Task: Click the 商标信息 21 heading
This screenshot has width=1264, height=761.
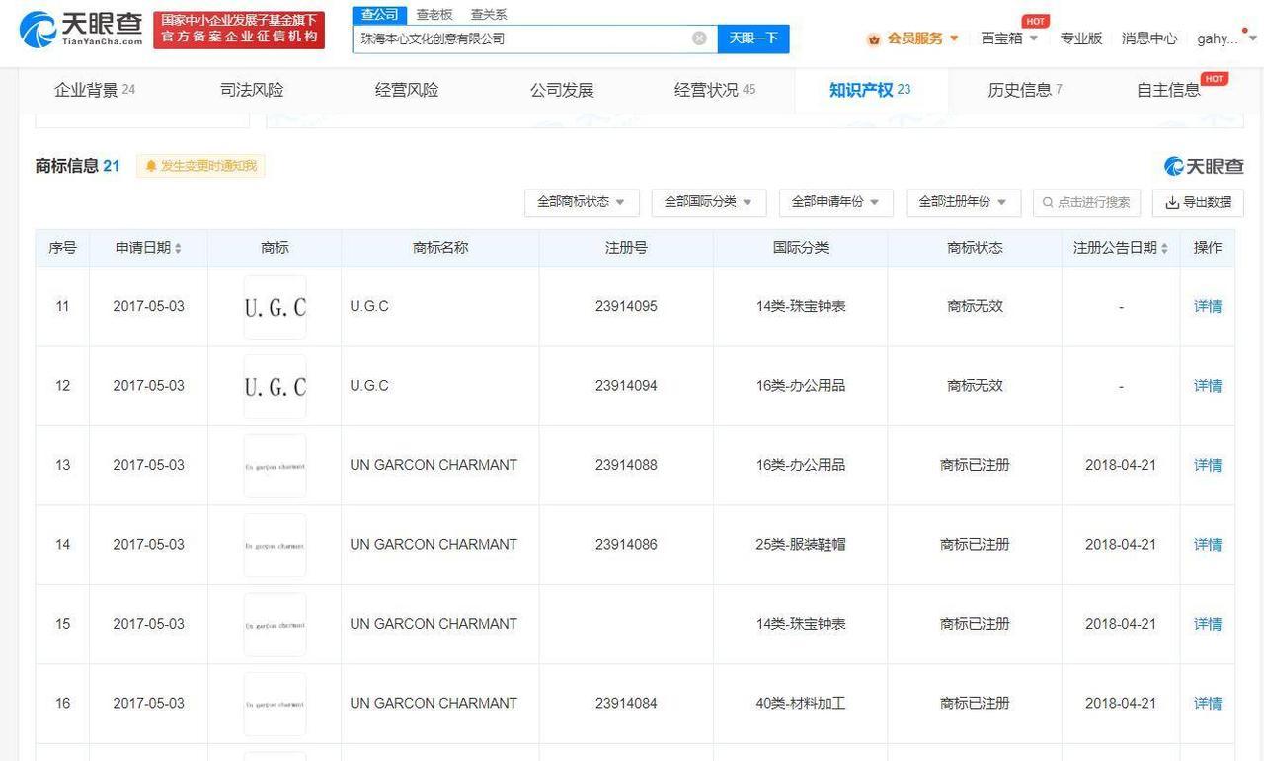Action: tap(77, 166)
